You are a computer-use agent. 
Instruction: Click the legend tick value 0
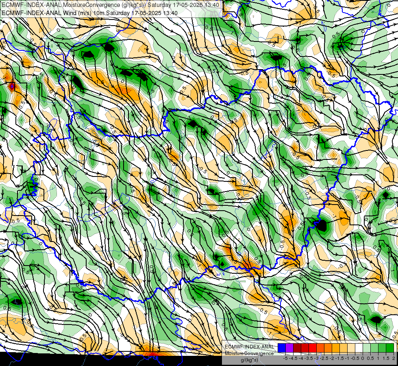click(363, 358)
